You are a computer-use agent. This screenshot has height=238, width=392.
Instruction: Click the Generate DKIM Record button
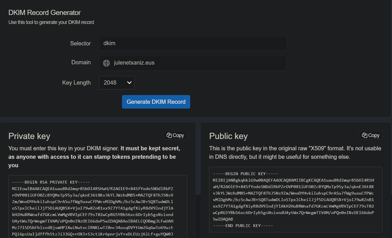[156, 102]
